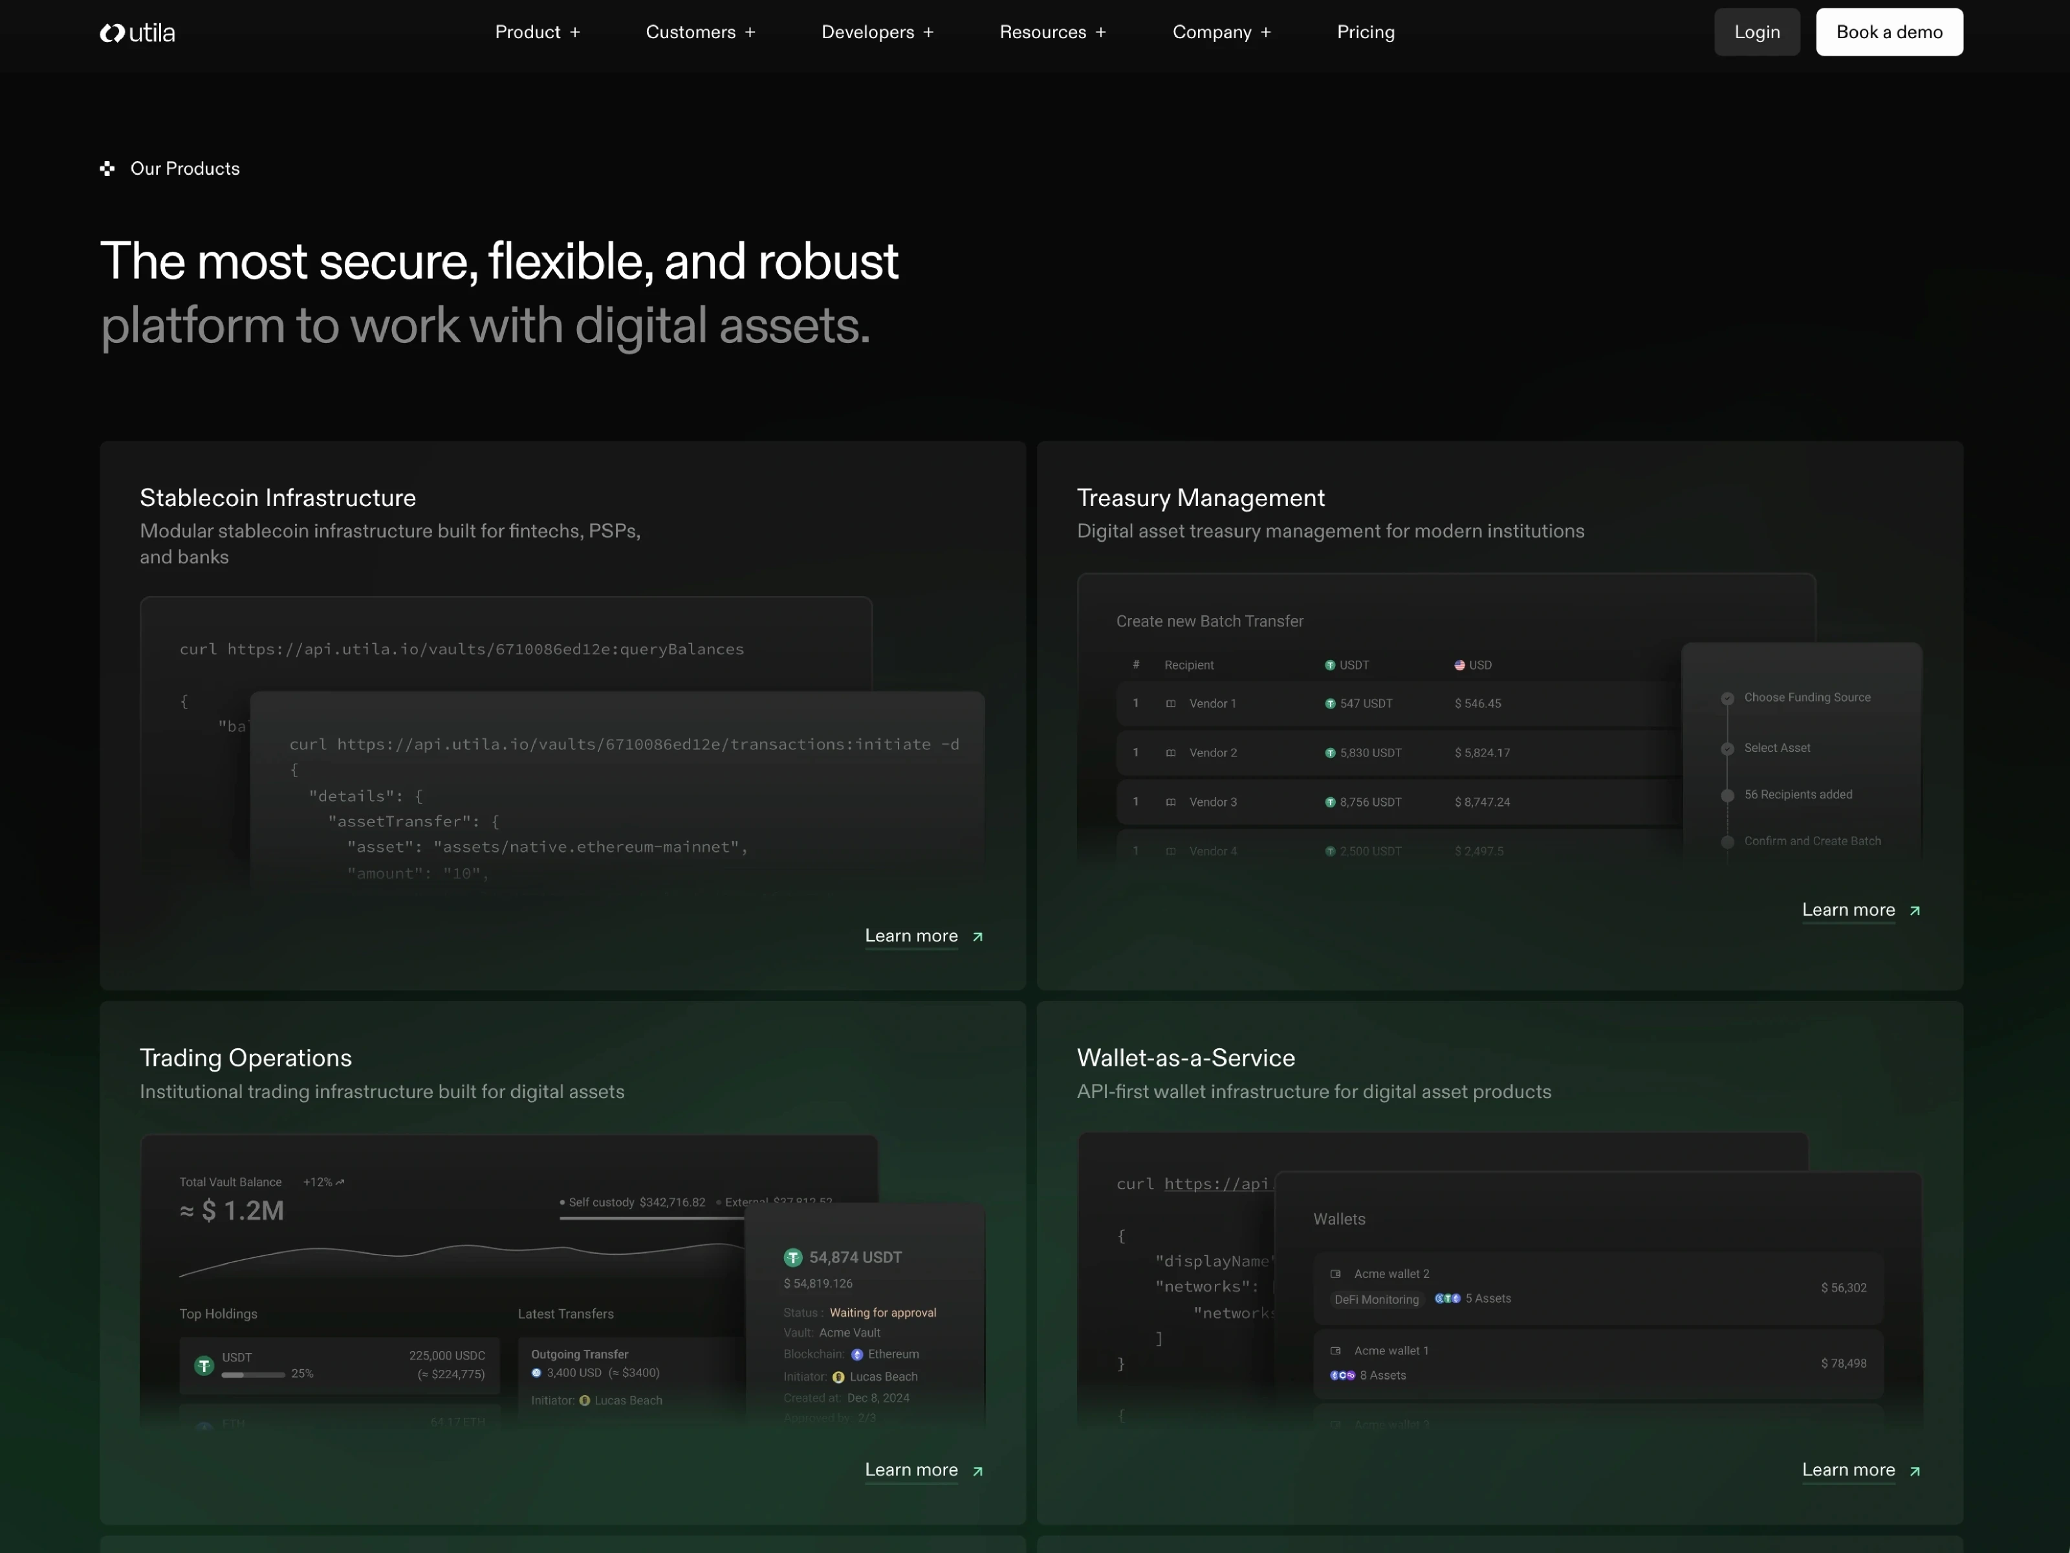Click the Trading Operations heading

pyautogui.click(x=246, y=1058)
